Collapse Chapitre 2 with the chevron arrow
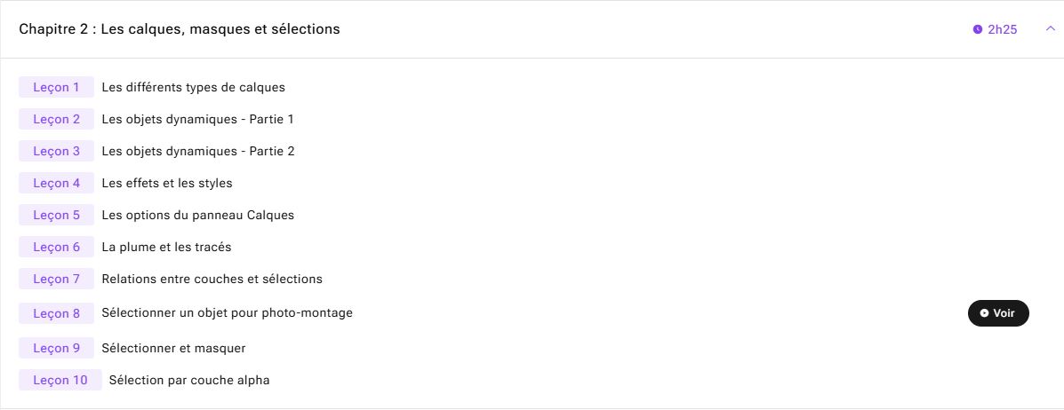The height and width of the screenshot is (410, 1064). click(1051, 29)
